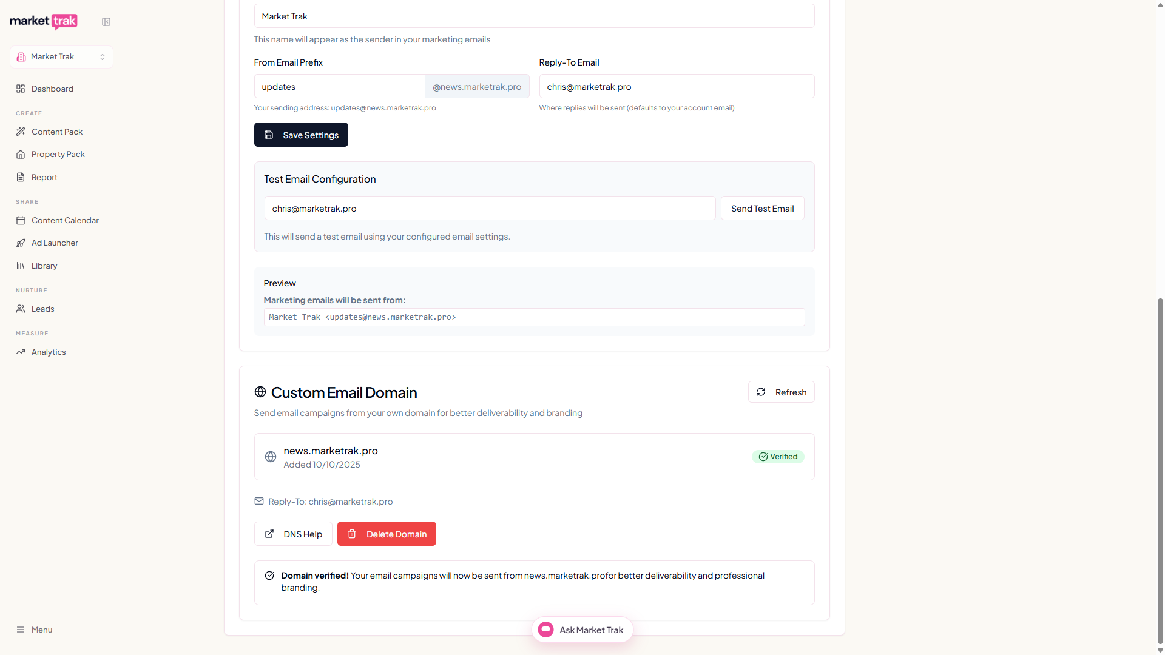Screen dimensions: 1165x655
Task: Click the page vertical scrollbar thumb
Action: pos(1160,471)
